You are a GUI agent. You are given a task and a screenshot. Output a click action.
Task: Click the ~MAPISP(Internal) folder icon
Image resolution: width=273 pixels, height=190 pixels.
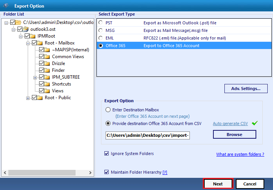pyautogui.click(x=47, y=50)
